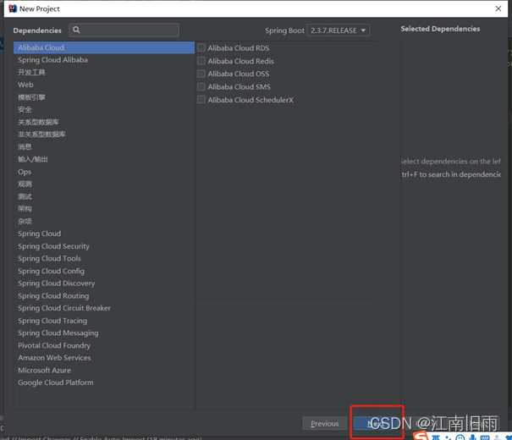
Task: Select the Microsoft Azure category
Action: click(104, 370)
